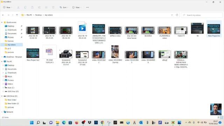Open the Chat app from taskbar

pos(51,122)
